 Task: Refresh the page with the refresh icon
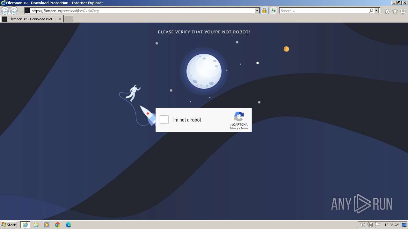[273, 10]
